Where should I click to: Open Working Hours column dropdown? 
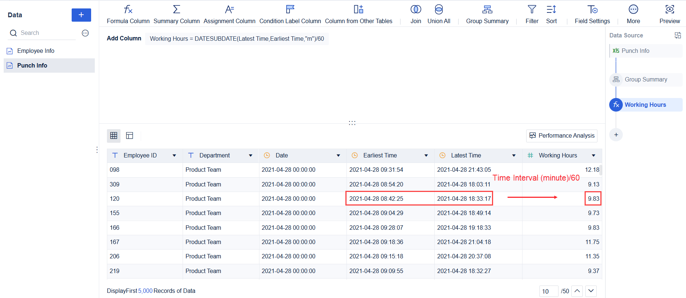(593, 156)
